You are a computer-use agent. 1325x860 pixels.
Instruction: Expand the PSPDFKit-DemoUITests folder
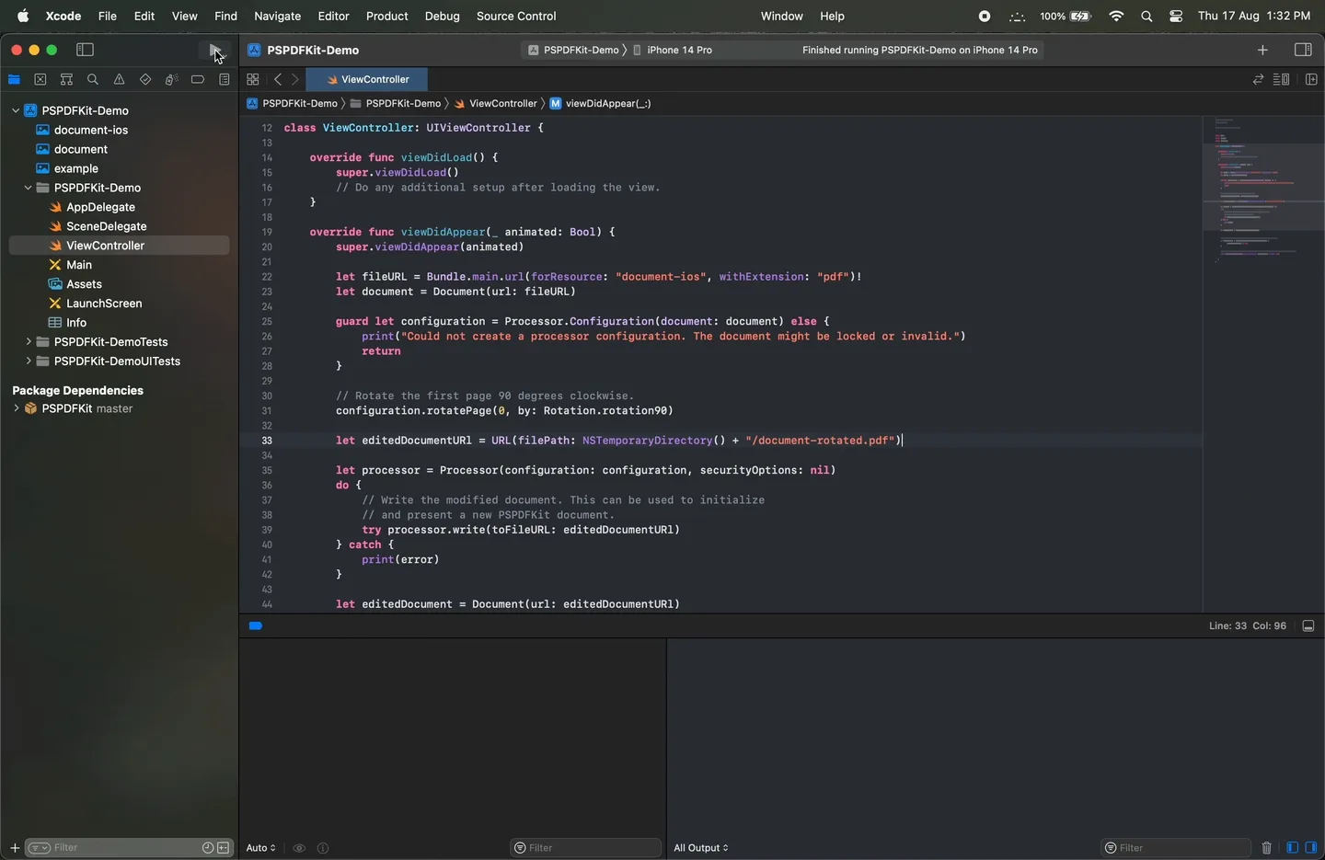pyautogui.click(x=28, y=361)
